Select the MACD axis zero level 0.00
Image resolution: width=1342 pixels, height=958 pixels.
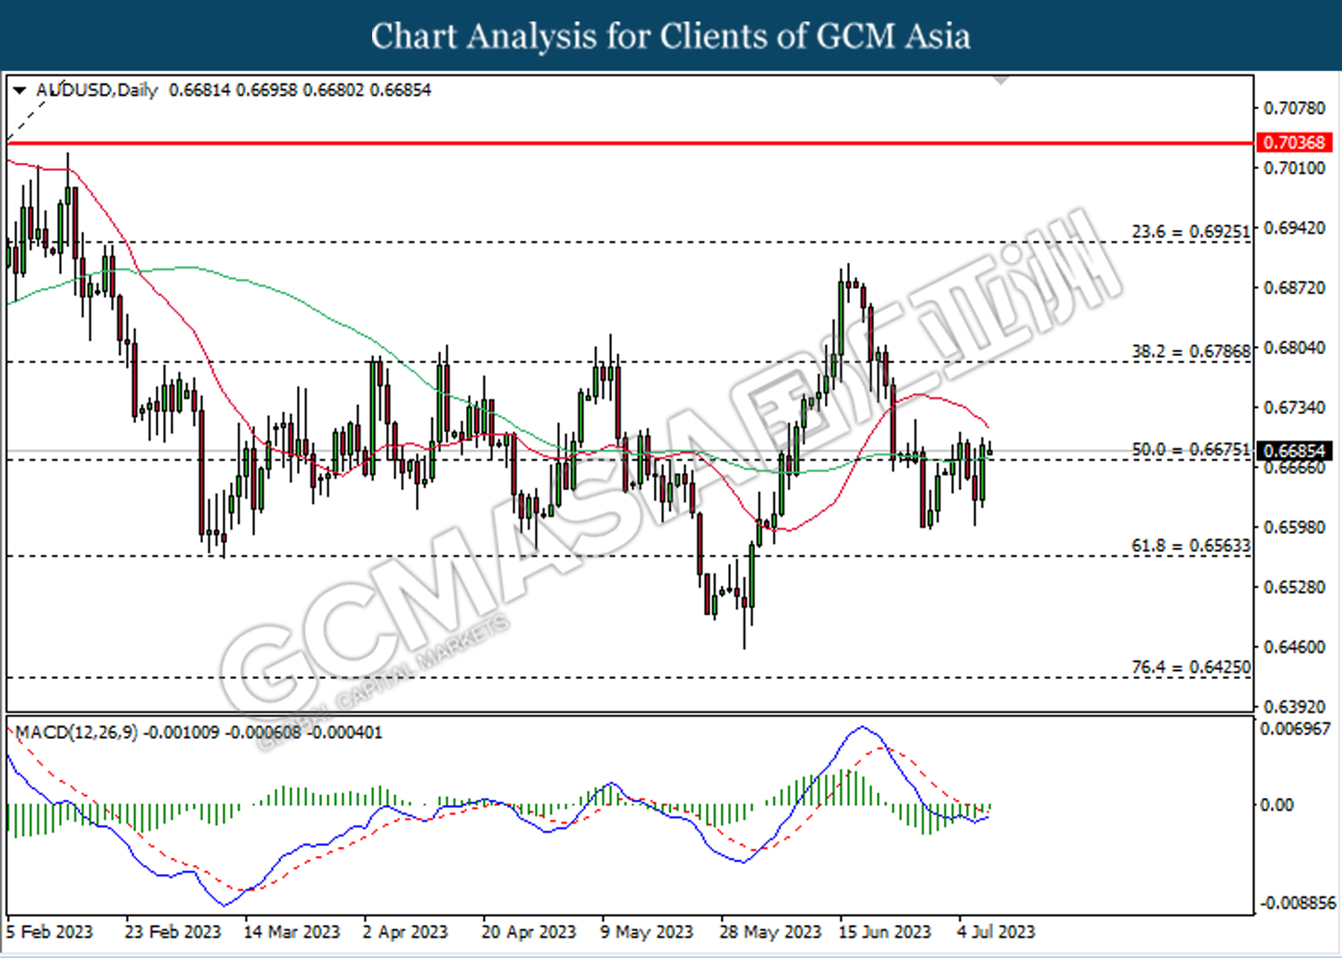tap(1277, 805)
